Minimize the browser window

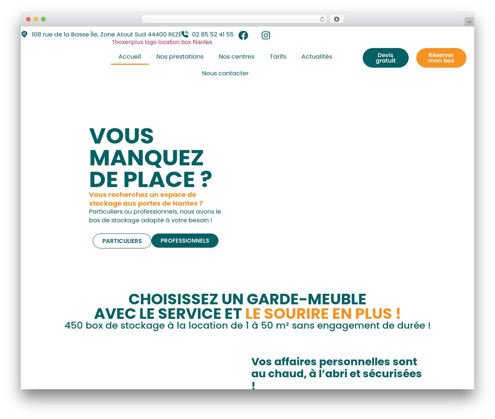click(36, 19)
